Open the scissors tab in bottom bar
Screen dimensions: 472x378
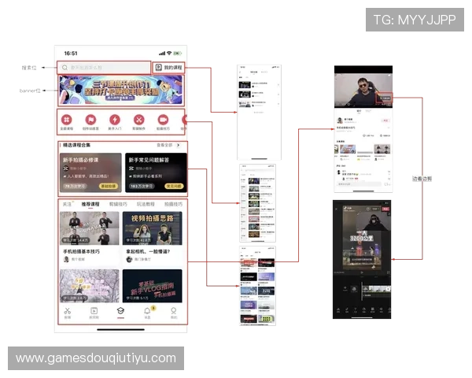pyautogui.click(x=68, y=313)
